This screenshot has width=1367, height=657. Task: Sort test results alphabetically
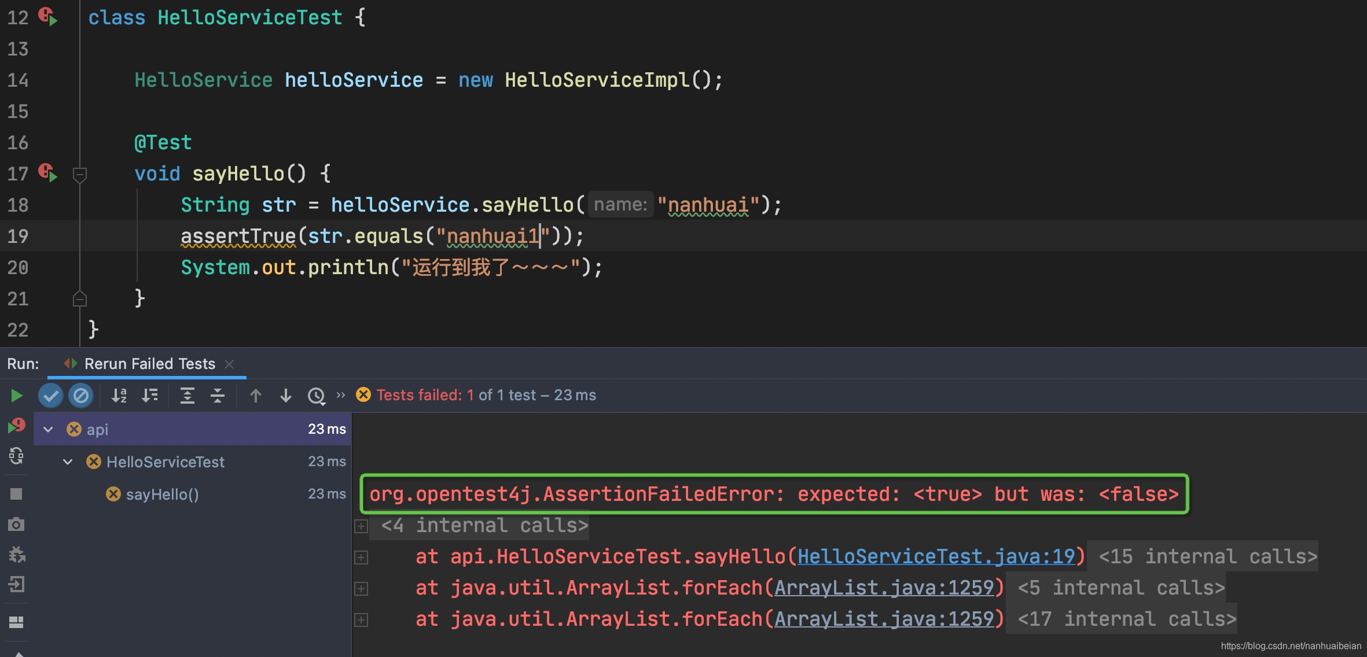click(119, 396)
